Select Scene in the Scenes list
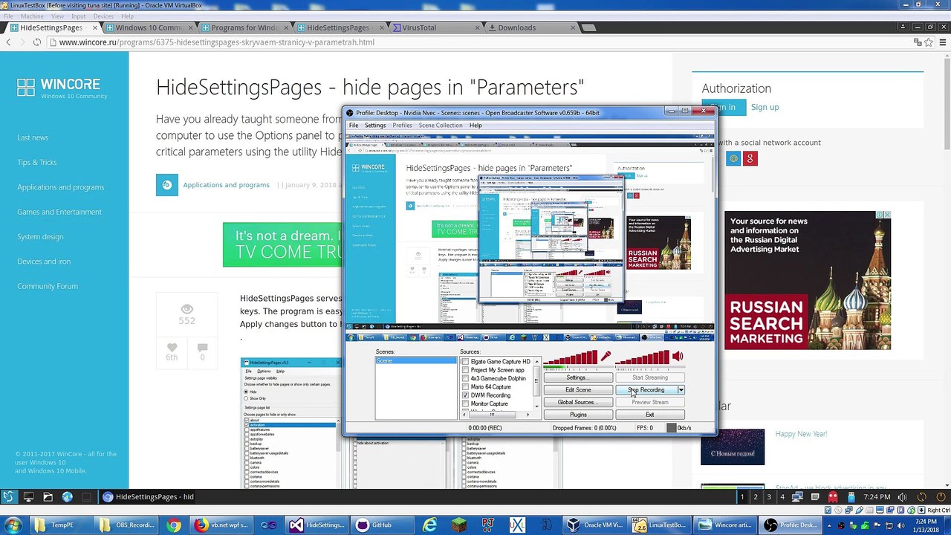The width and height of the screenshot is (951, 535). click(x=416, y=361)
